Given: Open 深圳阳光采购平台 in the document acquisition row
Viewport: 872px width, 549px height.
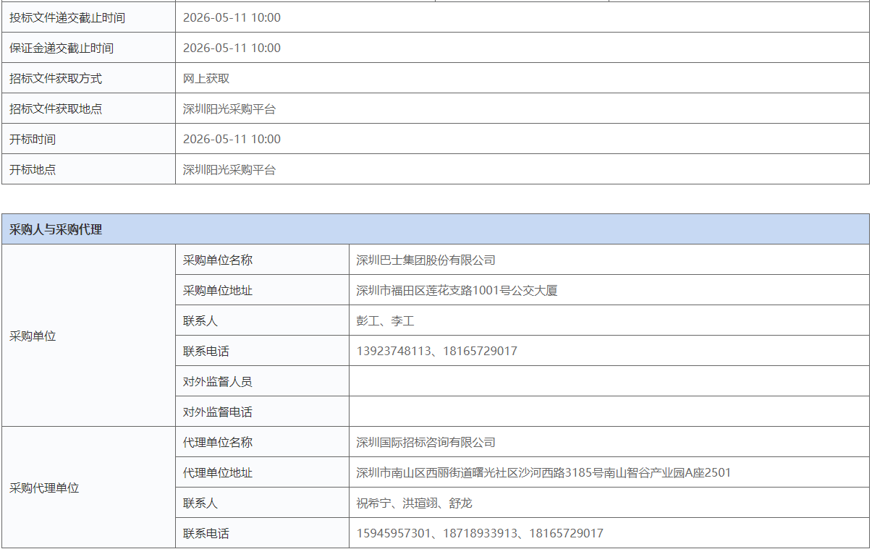Looking at the screenshot, I should (227, 108).
